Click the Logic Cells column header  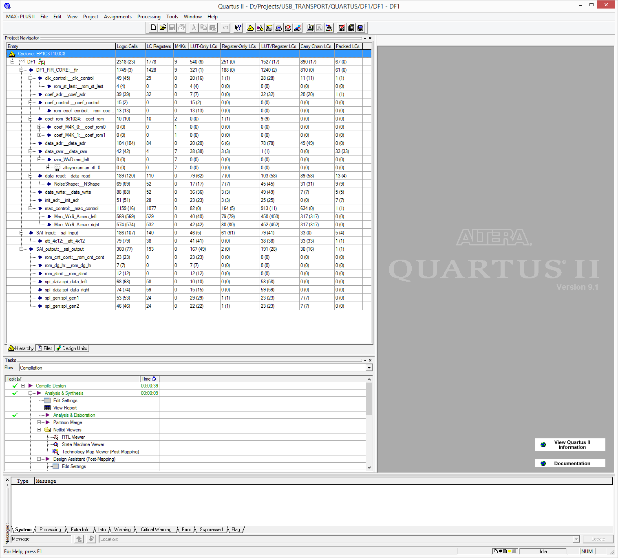[130, 46]
